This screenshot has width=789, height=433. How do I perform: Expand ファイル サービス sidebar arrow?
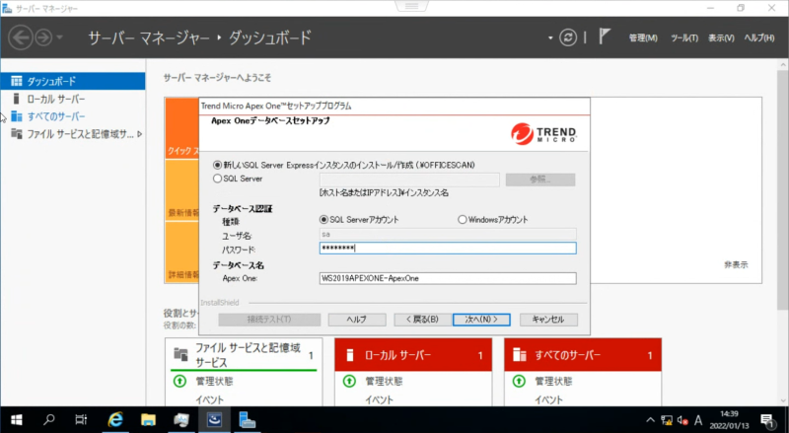tap(139, 134)
